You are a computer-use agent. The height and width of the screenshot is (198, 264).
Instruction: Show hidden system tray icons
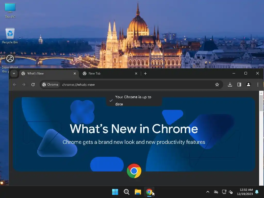pos(208,192)
